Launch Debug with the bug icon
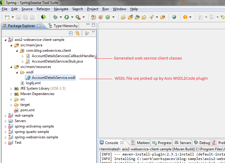The image size is (225, 163). pos(55,17)
